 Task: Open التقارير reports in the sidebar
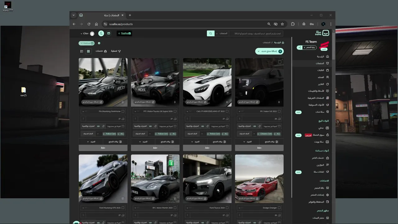pos(323,84)
